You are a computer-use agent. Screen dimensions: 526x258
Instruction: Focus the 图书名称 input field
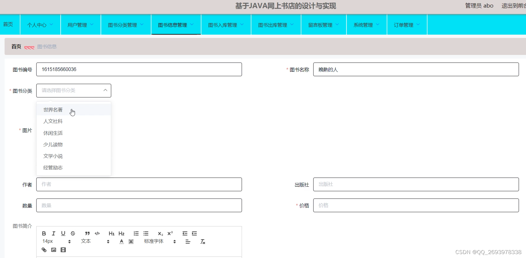(416, 69)
